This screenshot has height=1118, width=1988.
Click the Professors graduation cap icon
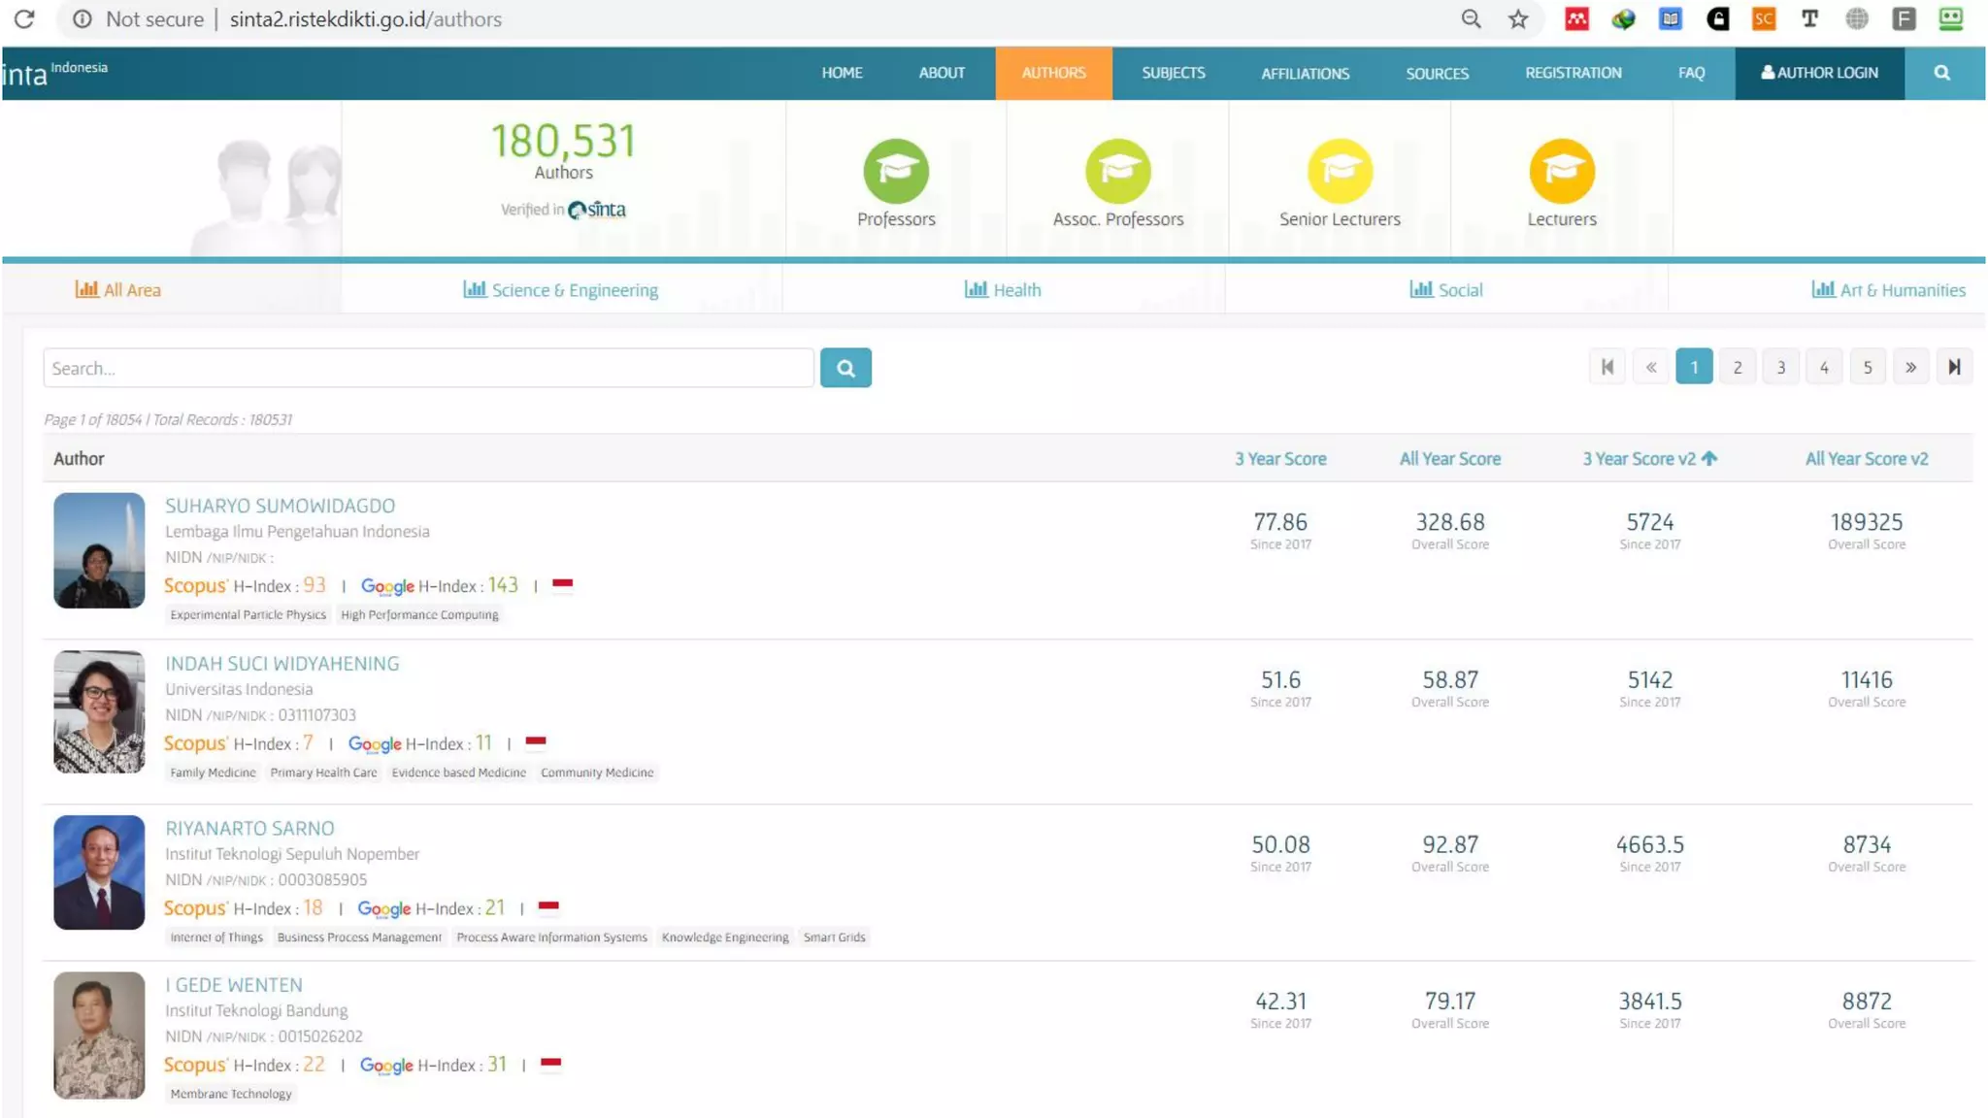click(x=896, y=171)
